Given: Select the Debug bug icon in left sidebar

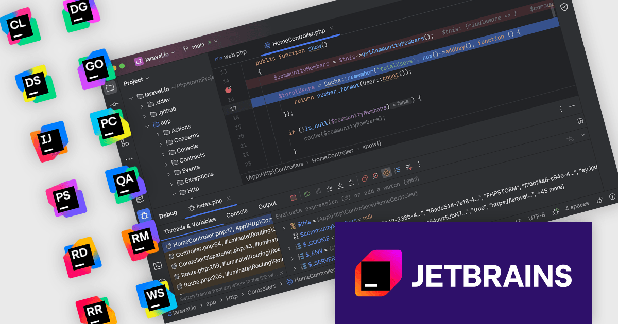Looking at the screenshot, I should [145, 215].
